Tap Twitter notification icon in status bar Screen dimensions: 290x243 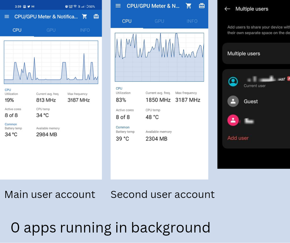click(29, 6)
